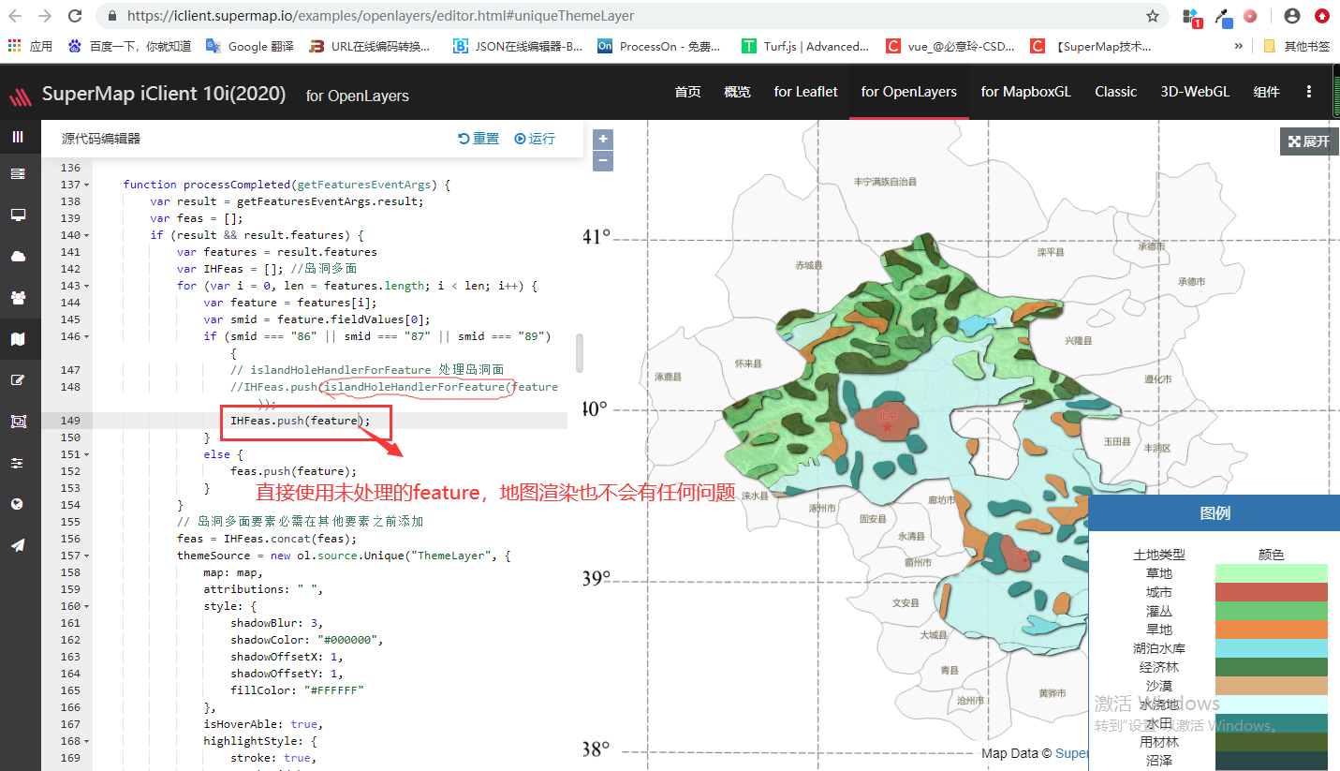The height and width of the screenshot is (771, 1340).
Task: Open the paper plane icon in sidebar
Action: [x=18, y=545]
